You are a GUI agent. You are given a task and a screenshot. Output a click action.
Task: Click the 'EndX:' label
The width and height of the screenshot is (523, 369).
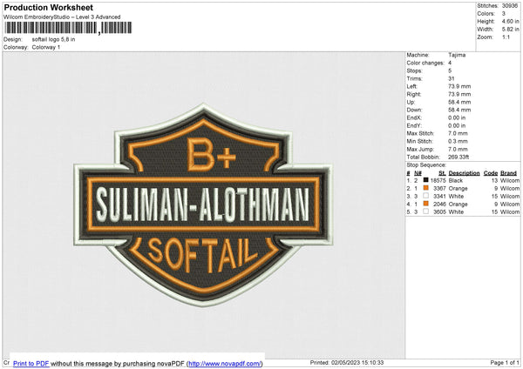pyautogui.click(x=414, y=117)
